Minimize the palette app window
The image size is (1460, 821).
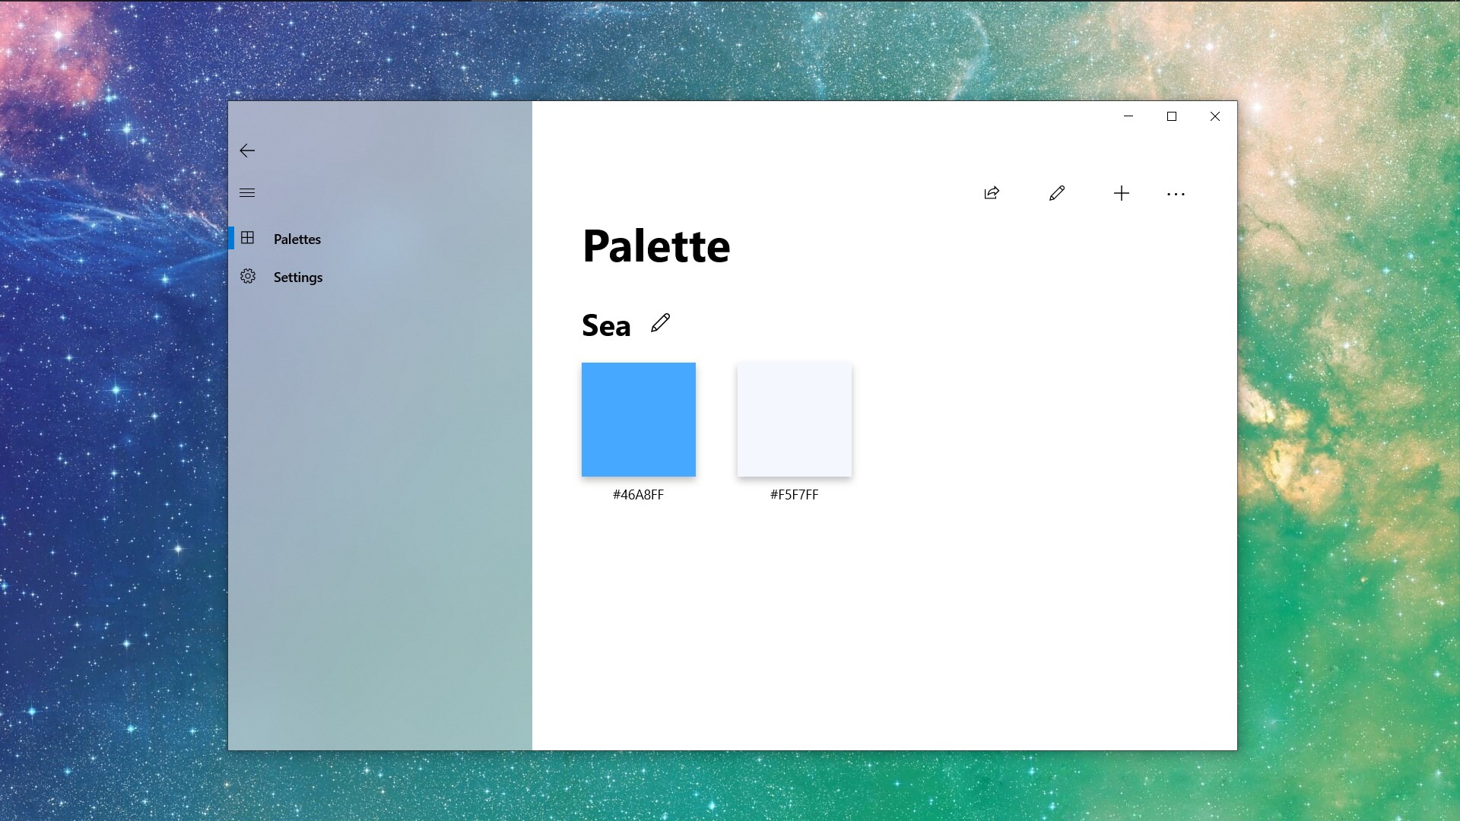click(1128, 116)
